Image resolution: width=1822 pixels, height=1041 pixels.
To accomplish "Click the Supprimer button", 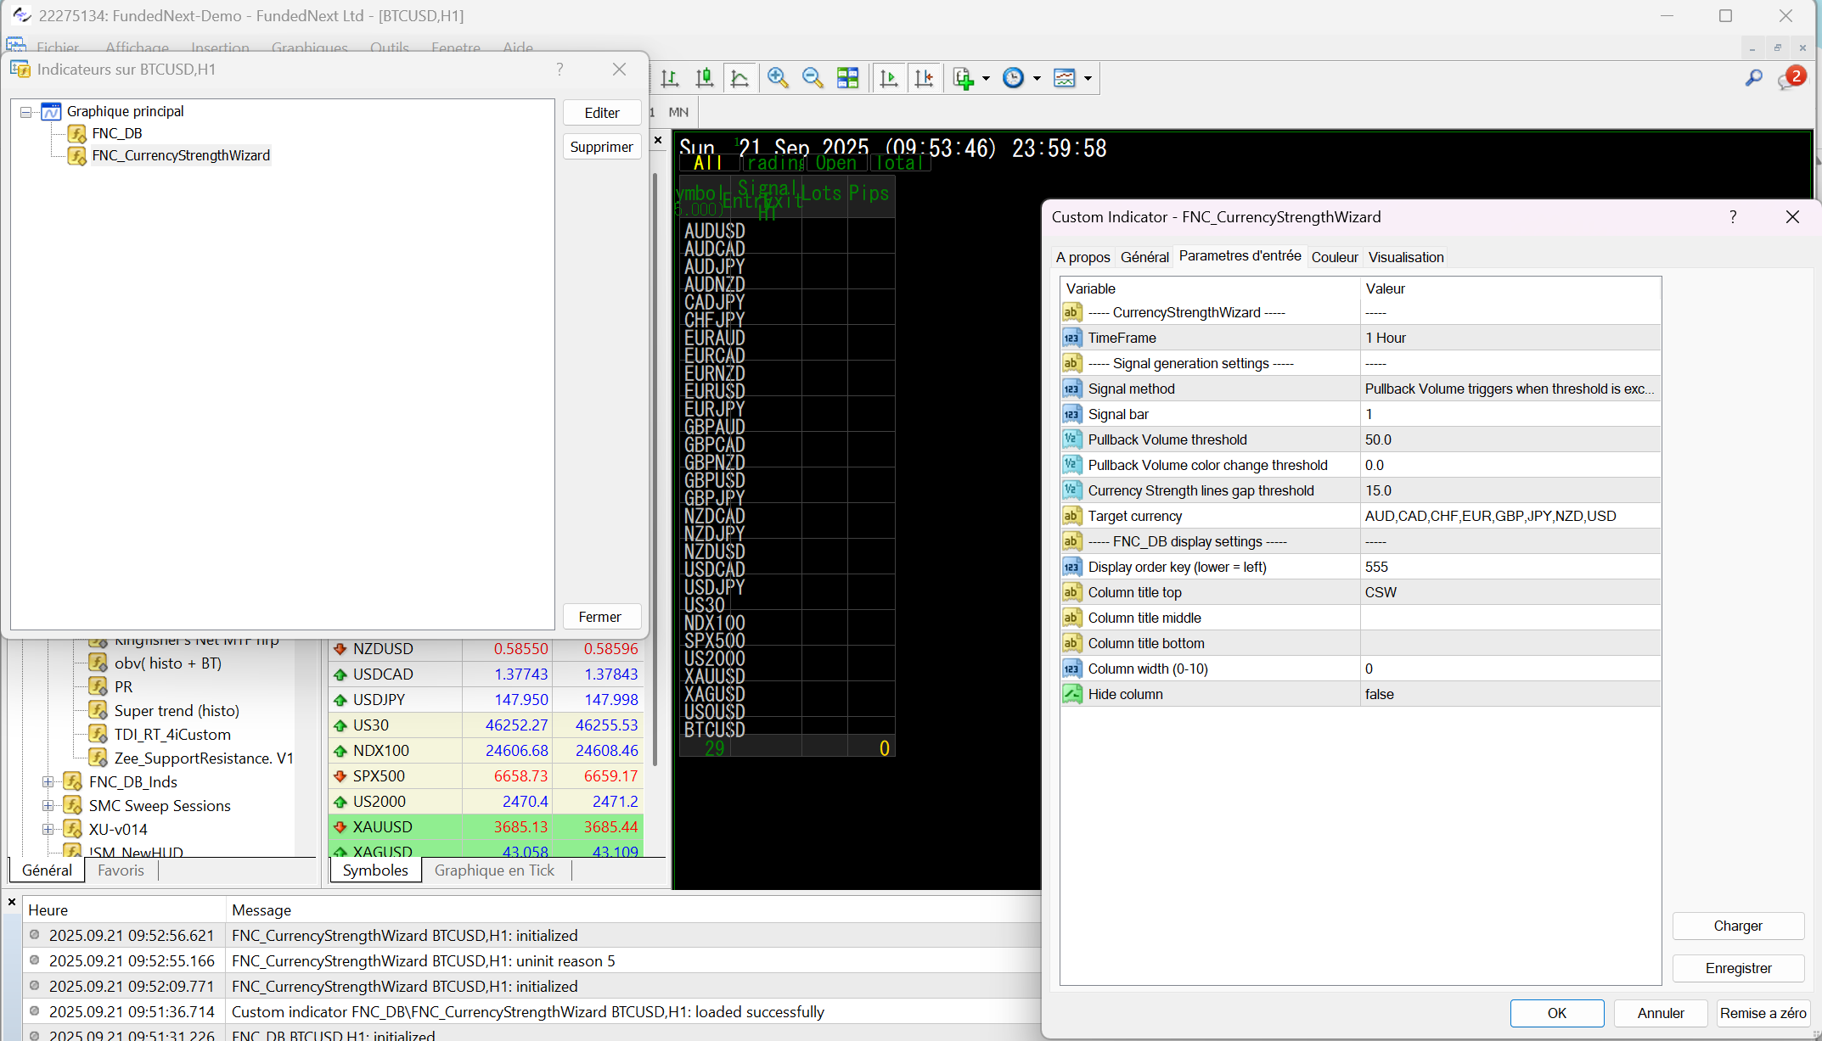I will click(601, 147).
